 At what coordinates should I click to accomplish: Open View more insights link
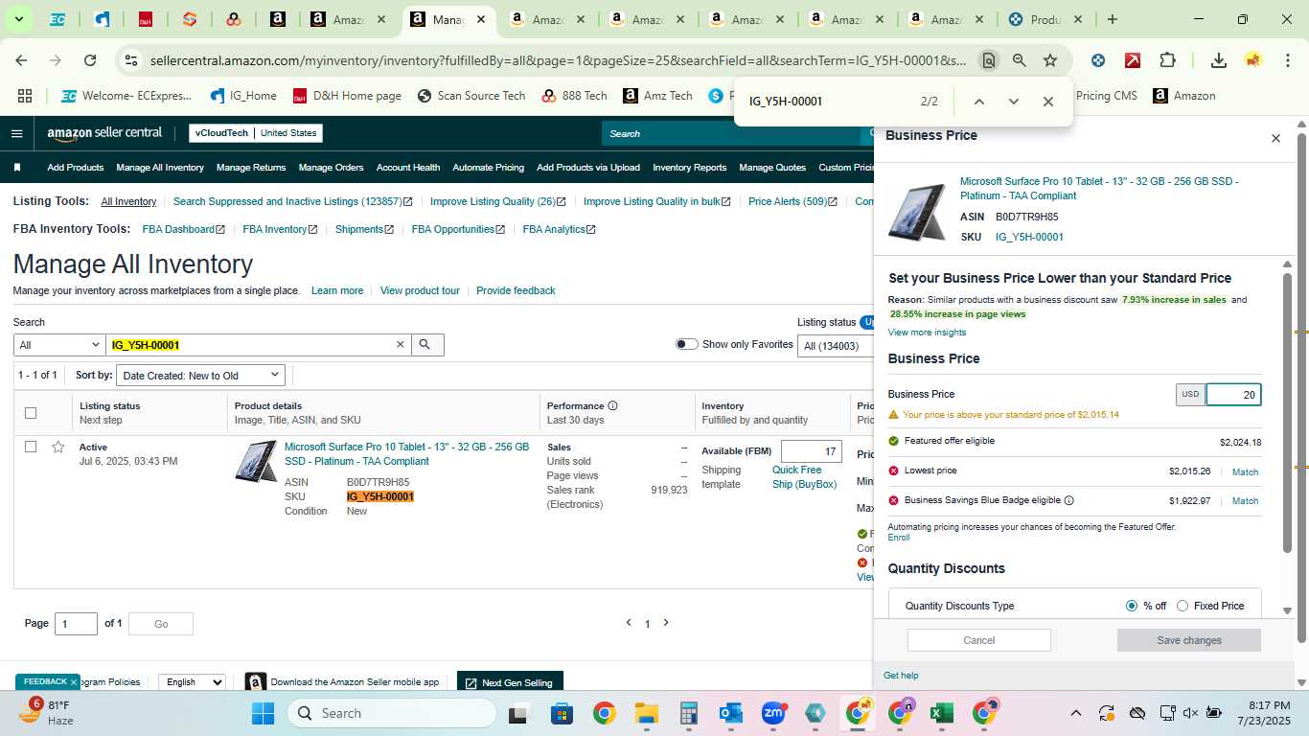[927, 333]
